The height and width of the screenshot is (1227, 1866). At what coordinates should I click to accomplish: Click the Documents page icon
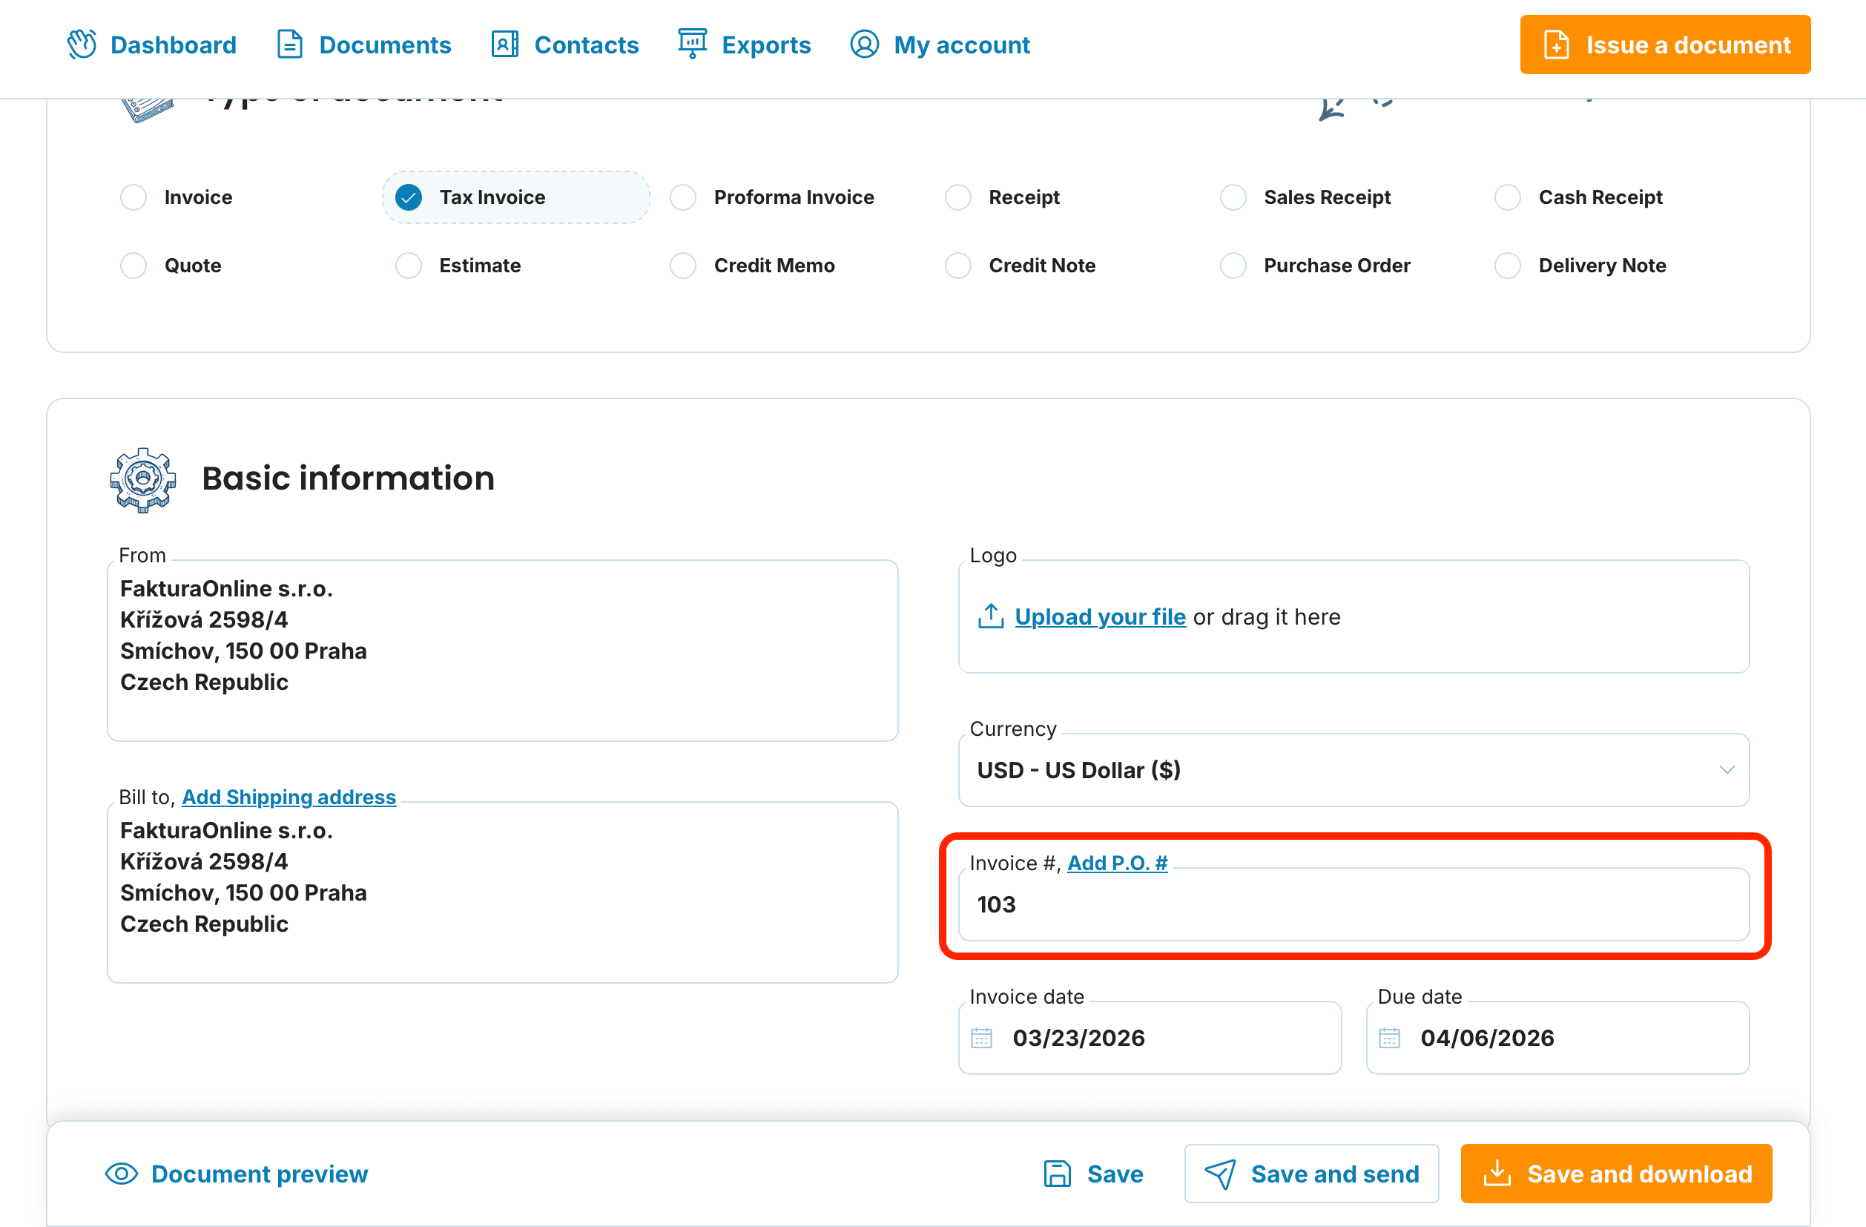290,45
